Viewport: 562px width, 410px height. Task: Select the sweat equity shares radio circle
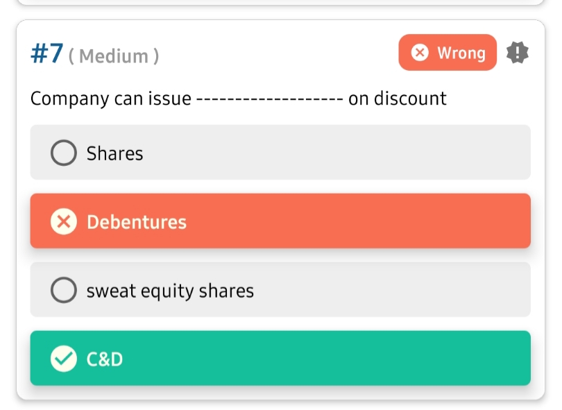(x=64, y=291)
